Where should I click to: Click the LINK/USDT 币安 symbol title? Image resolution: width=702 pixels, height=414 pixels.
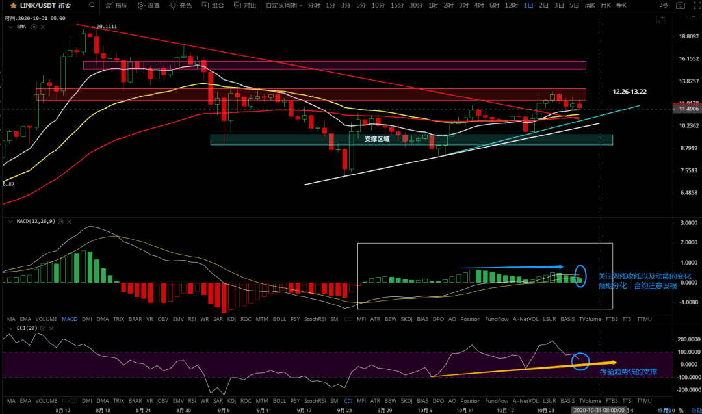[45, 6]
